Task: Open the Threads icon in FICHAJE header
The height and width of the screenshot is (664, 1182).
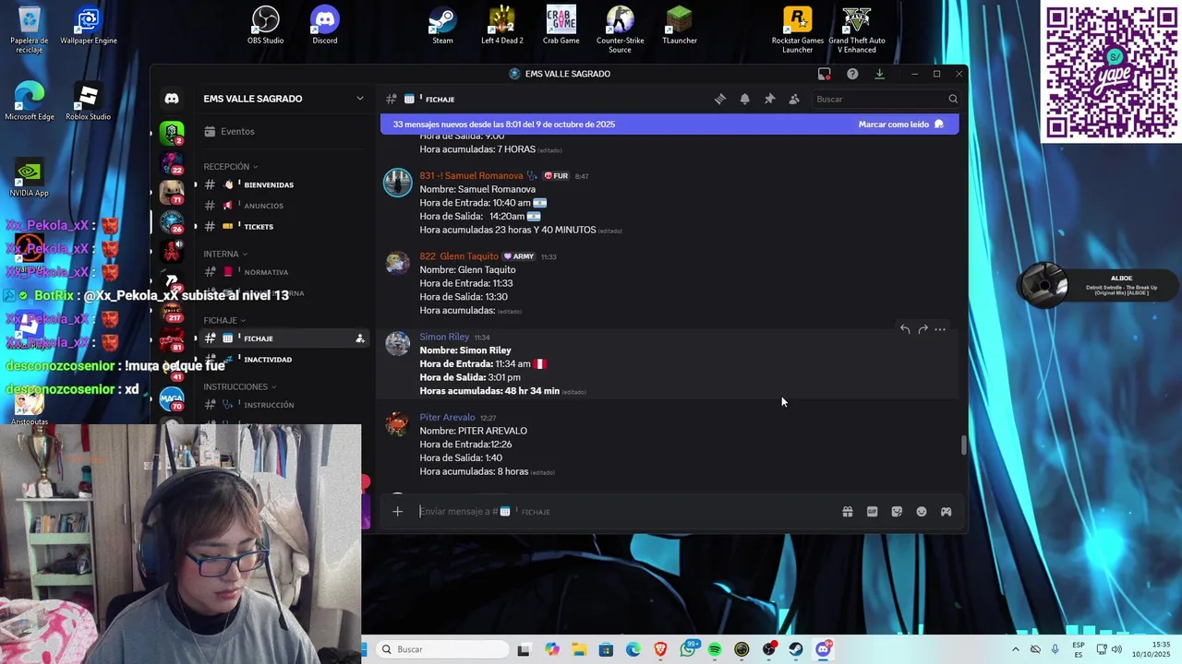Action: (x=720, y=99)
